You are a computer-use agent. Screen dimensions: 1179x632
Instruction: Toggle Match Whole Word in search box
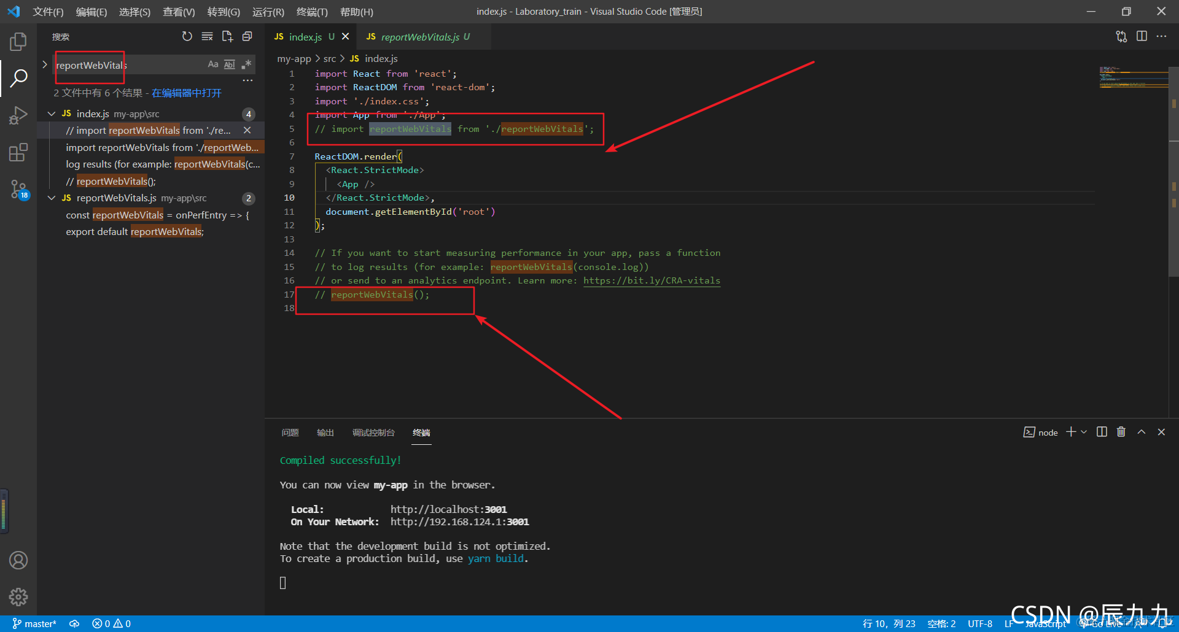pos(230,64)
